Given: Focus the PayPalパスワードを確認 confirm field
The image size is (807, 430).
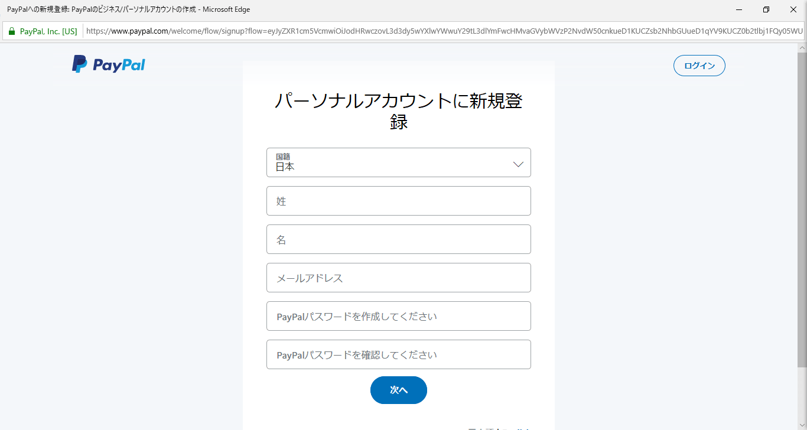Looking at the screenshot, I should [399, 354].
